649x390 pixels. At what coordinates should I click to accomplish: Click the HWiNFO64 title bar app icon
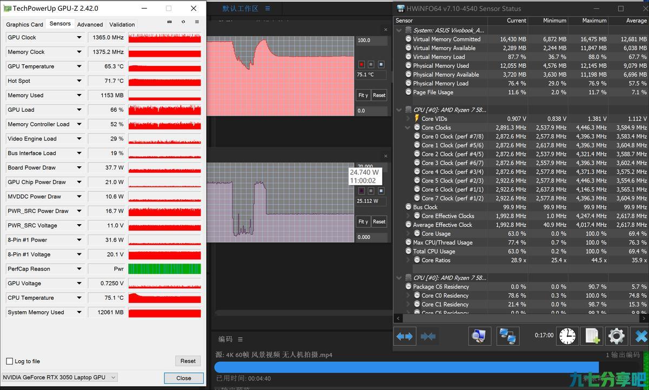tap(401, 9)
